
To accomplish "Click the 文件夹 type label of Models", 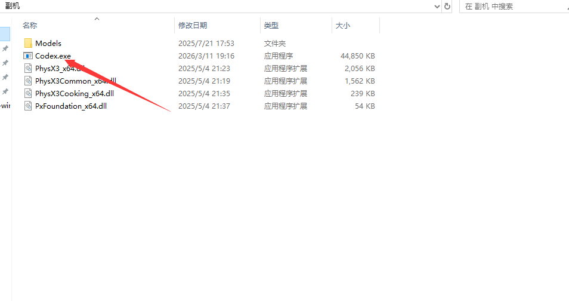I will 275,43.
